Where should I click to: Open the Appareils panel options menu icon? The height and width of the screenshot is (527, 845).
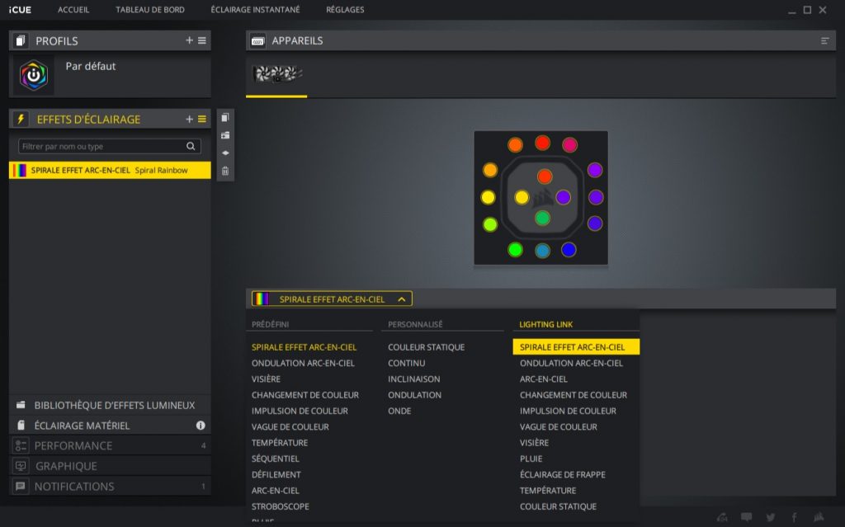tap(824, 40)
